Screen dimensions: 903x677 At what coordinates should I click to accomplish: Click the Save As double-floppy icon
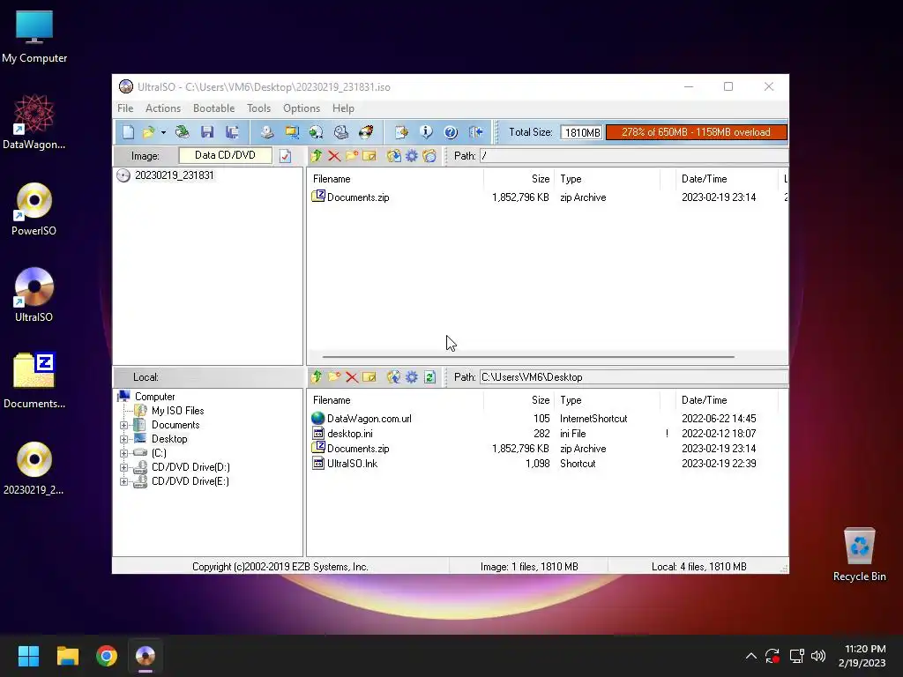tap(232, 132)
